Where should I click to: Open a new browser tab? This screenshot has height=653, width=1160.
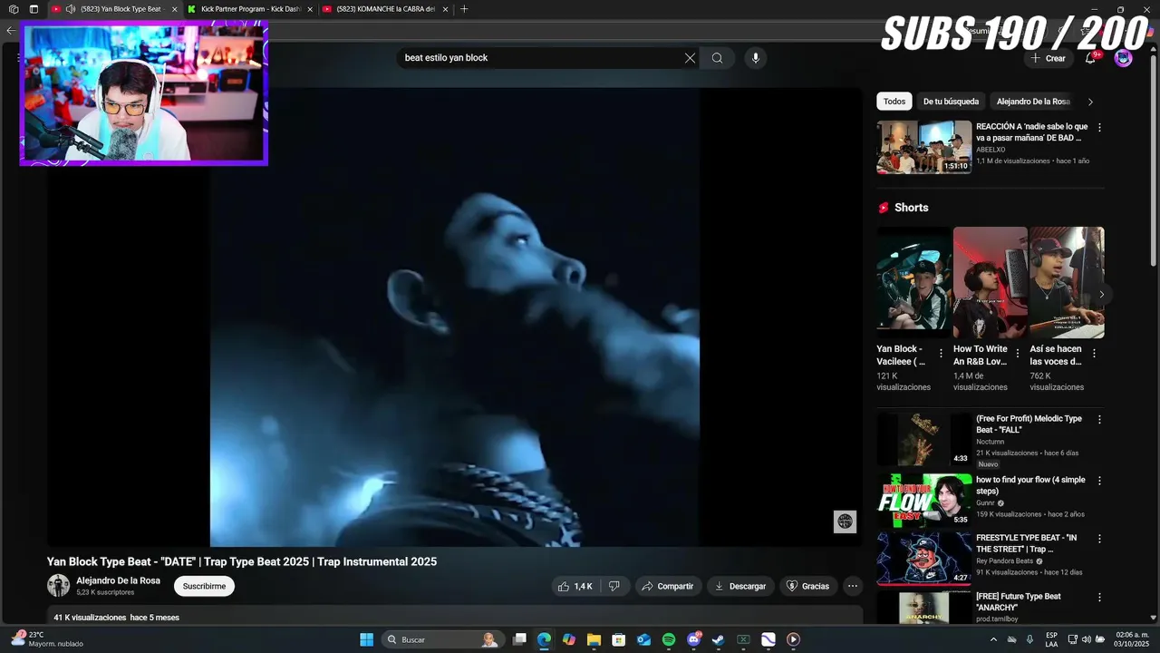click(x=464, y=9)
